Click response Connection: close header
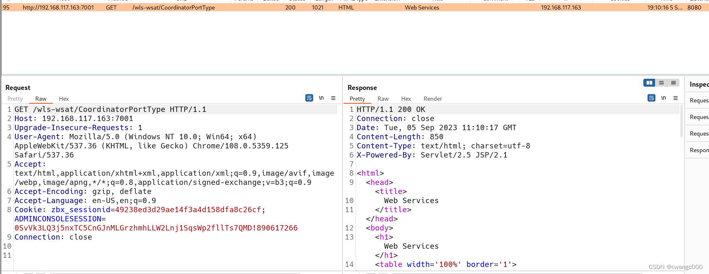Screen dimensions: 709x274 tap(395, 119)
